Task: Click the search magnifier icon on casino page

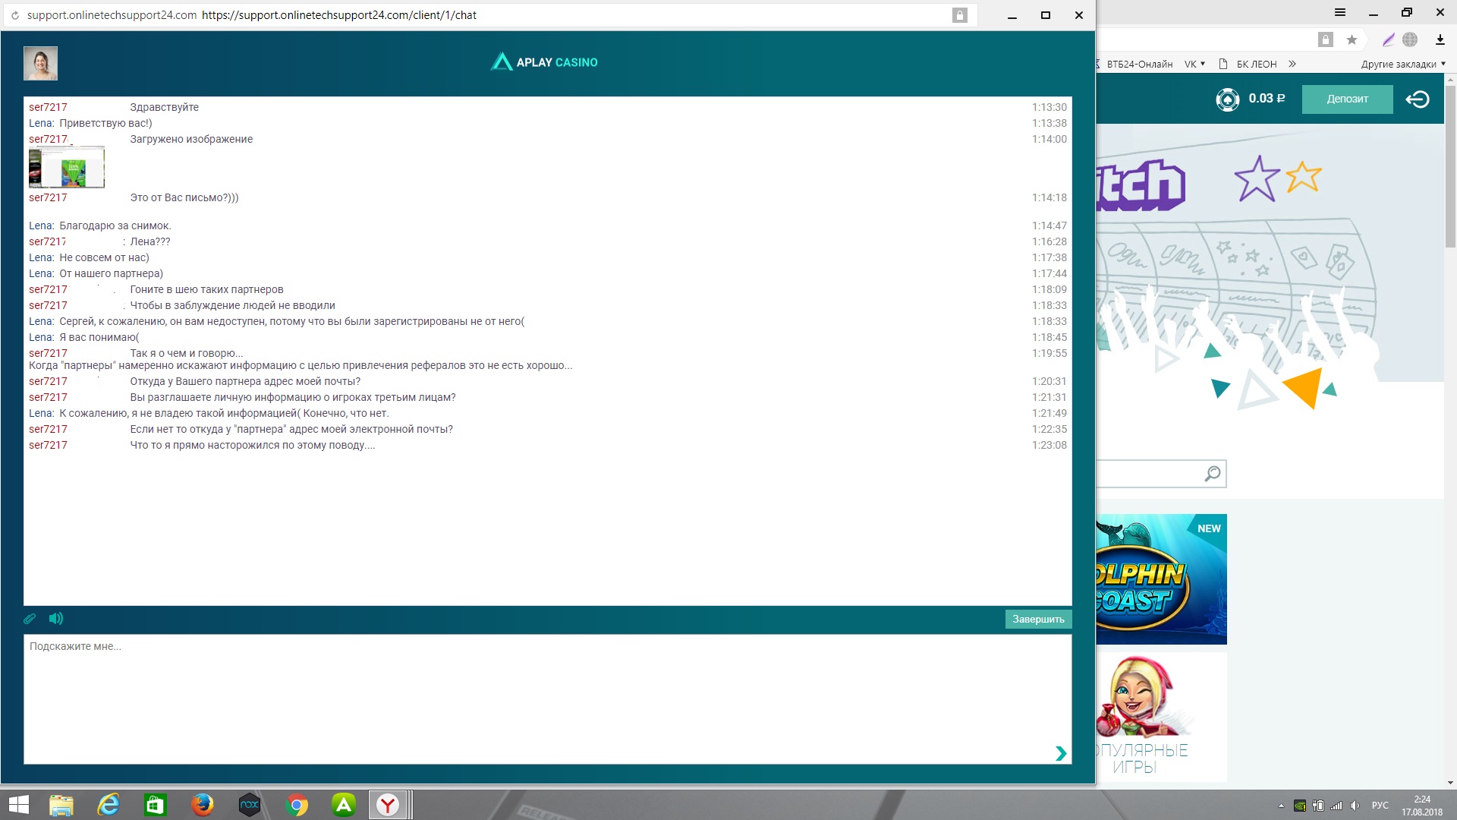Action: click(x=1212, y=474)
